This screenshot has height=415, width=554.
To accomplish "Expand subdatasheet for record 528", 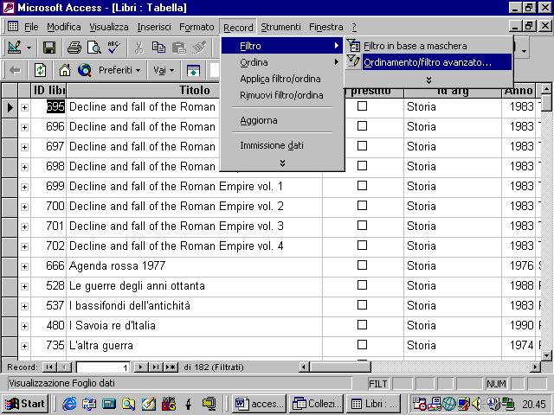I will (24, 286).
